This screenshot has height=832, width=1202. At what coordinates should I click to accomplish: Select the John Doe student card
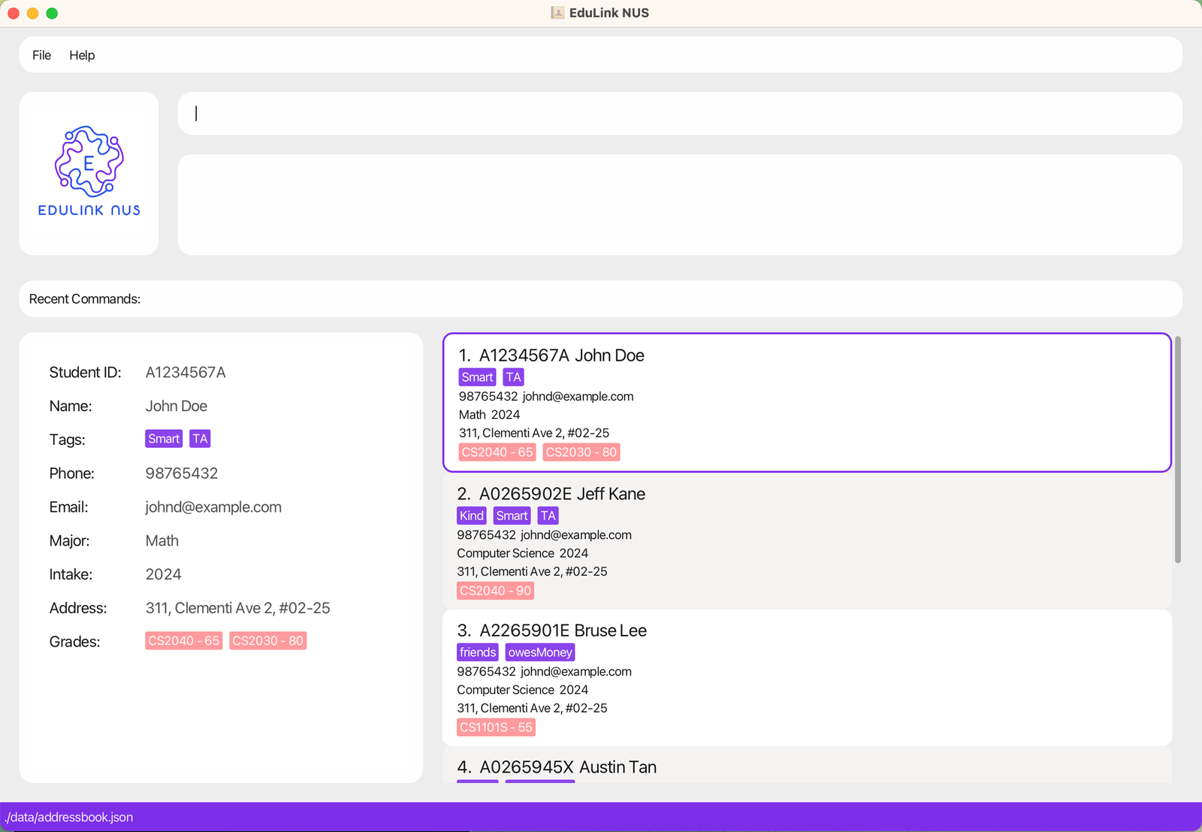807,402
